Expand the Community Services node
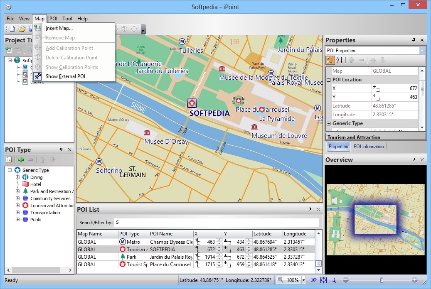The image size is (431, 289). tap(17, 198)
